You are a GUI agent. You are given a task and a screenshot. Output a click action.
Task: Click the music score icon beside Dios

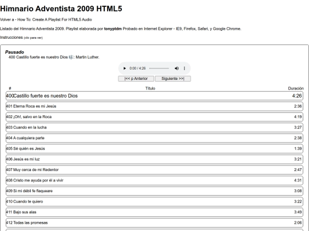coord(71,57)
